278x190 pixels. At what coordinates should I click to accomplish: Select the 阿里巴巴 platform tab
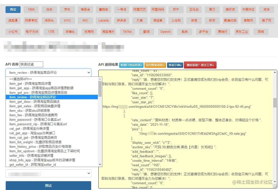[140, 9]
